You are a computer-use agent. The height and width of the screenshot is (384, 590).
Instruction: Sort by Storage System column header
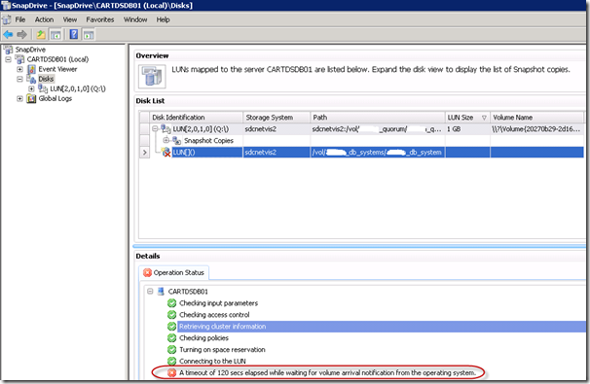277,118
